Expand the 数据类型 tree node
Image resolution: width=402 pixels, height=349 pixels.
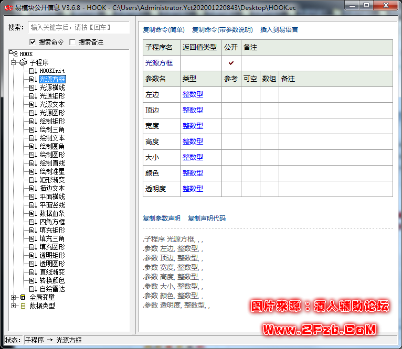click(14, 306)
